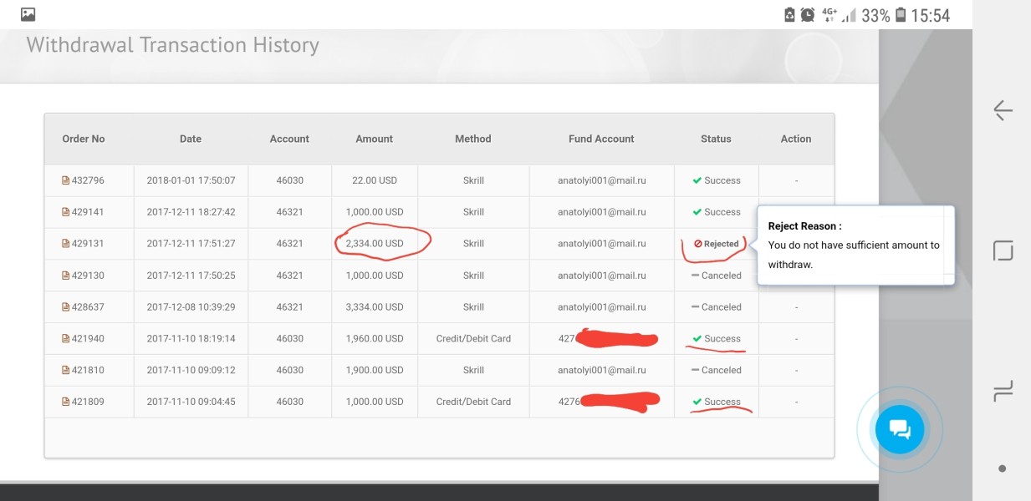1031x501 pixels.
Task: Tap the battery indicator in status bar
Action: coord(901,15)
